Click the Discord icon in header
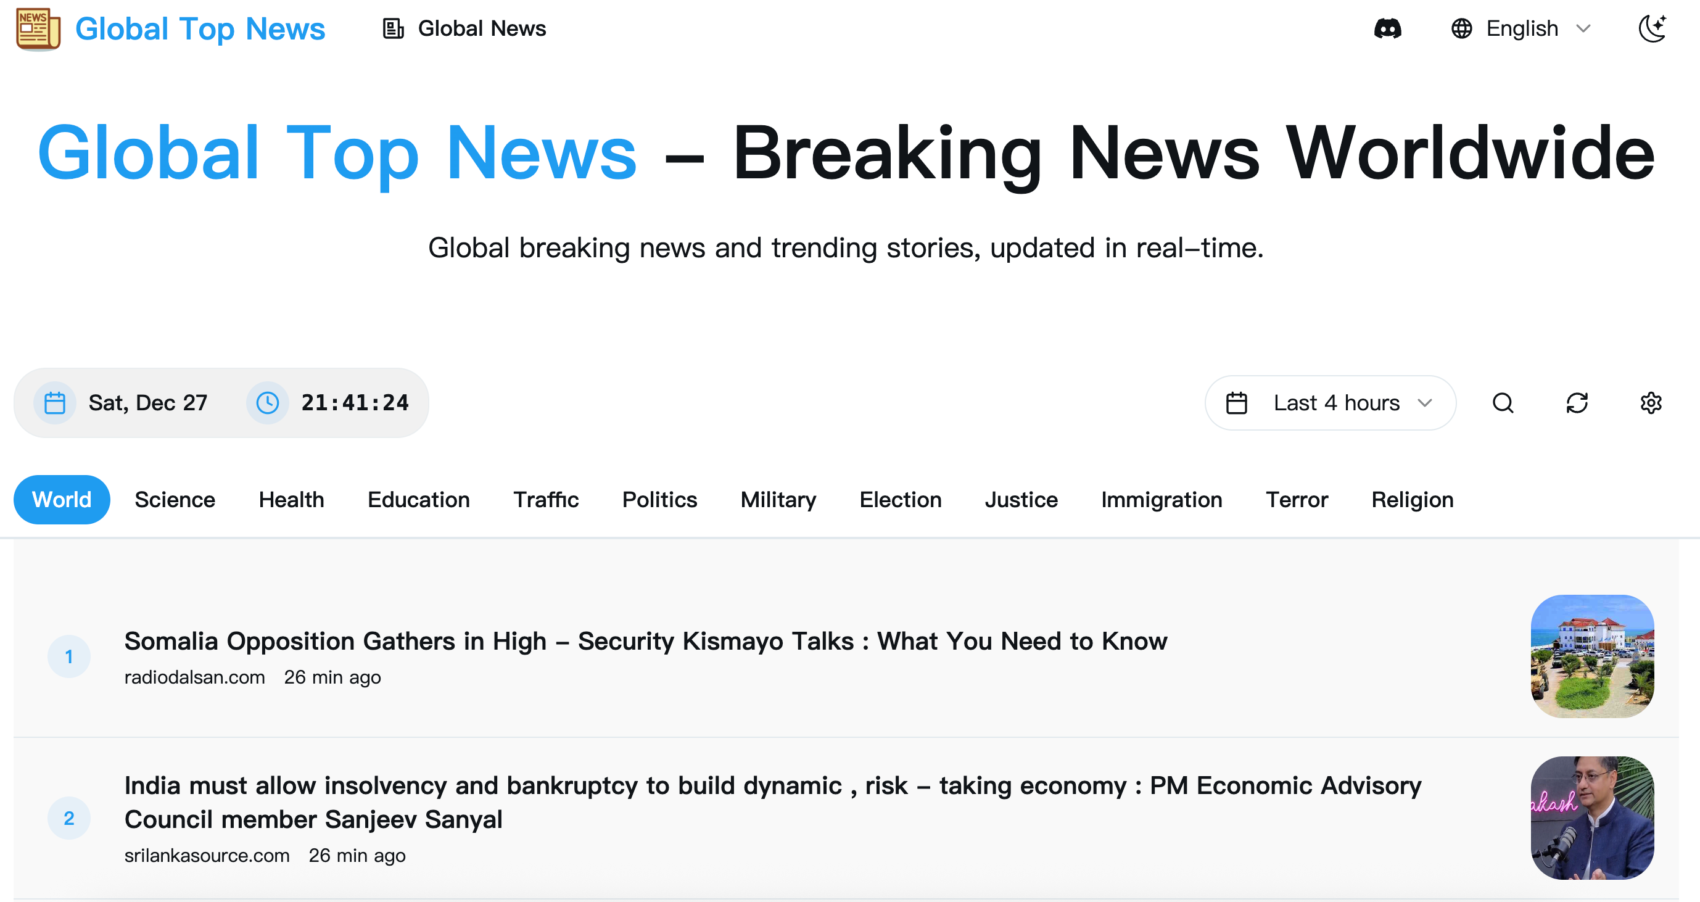 pyautogui.click(x=1387, y=29)
